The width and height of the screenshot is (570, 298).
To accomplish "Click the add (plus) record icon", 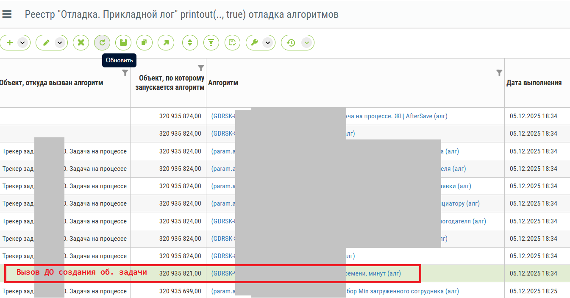I will click(x=10, y=42).
